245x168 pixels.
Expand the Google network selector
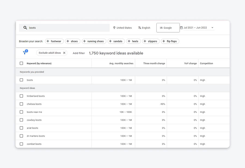coord(168,27)
